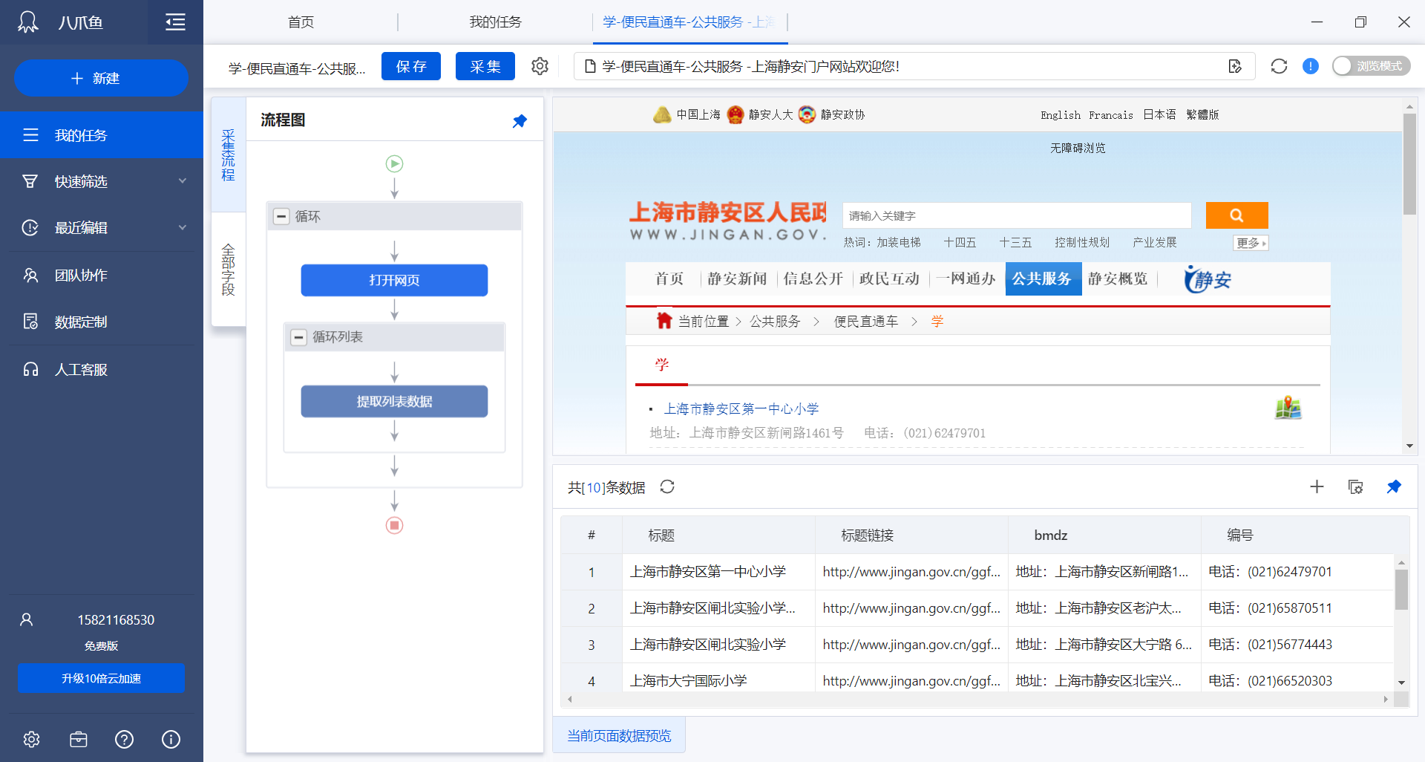The height and width of the screenshot is (762, 1425).
Task: Click the red stop node in the flowchart
Action: [x=394, y=525]
